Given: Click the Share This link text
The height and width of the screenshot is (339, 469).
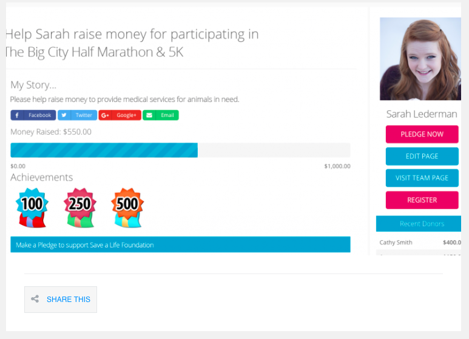Looking at the screenshot, I should (69, 300).
